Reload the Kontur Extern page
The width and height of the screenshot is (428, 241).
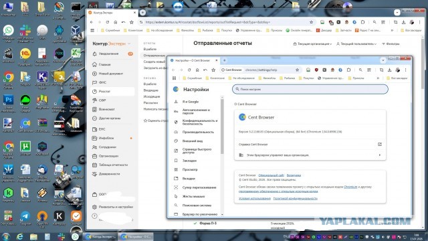pos(108,22)
